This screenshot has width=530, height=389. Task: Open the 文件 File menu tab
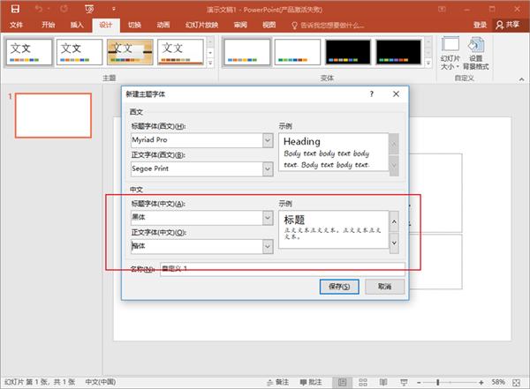(16, 25)
